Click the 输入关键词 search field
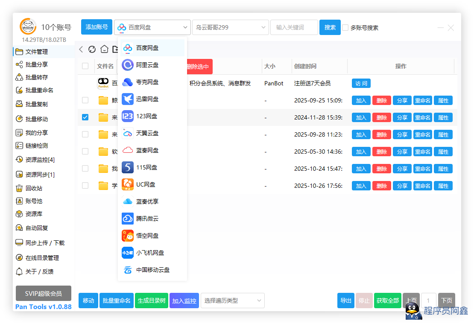Viewport: 474px width, 324px height. pyautogui.click(x=294, y=27)
